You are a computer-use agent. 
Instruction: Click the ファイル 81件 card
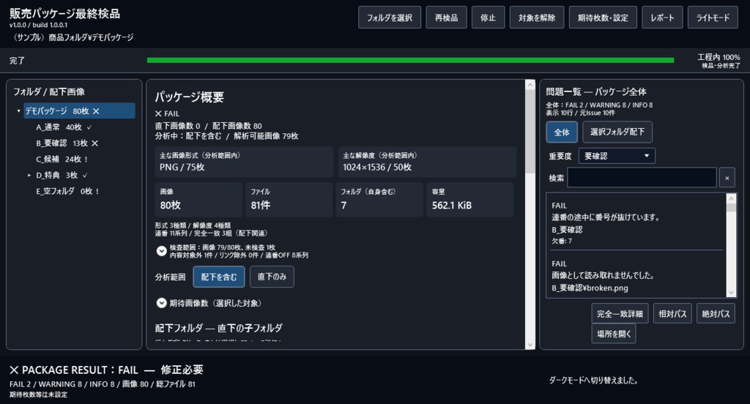pos(289,199)
